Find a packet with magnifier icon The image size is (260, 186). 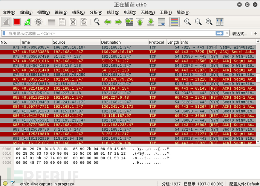(x=97, y=22)
